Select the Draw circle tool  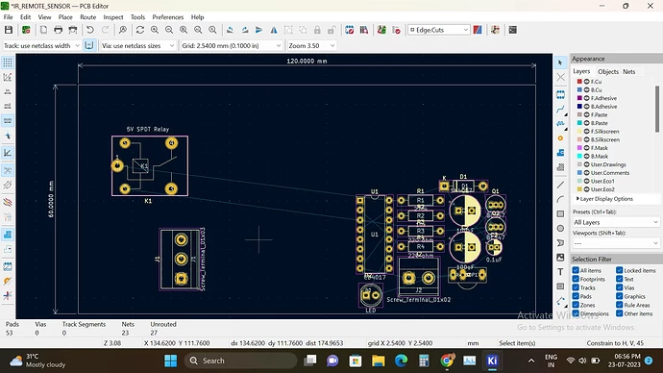560,229
